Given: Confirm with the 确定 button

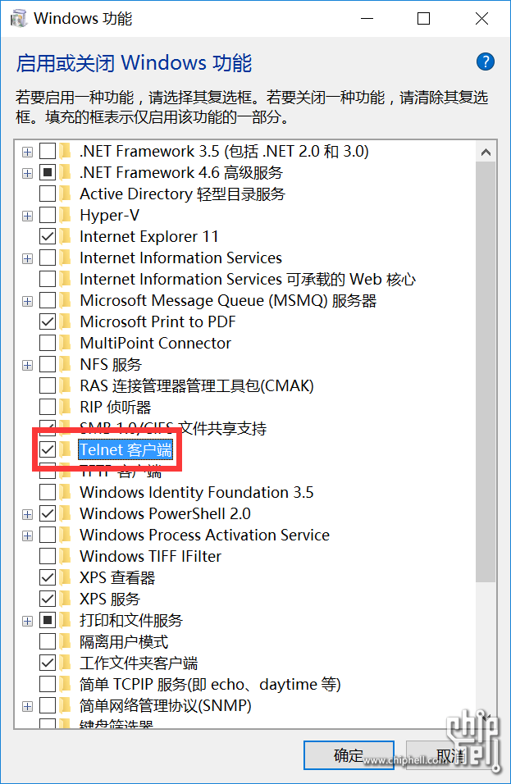Looking at the screenshot, I should (x=349, y=755).
